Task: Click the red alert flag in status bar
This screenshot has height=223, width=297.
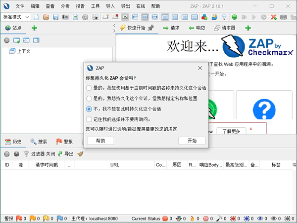Action: pos(19,218)
